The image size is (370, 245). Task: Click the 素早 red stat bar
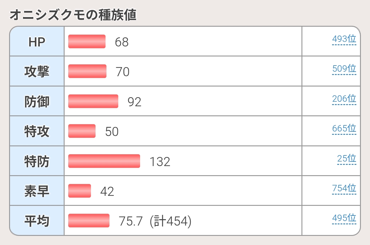pyautogui.click(x=79, y=191)
